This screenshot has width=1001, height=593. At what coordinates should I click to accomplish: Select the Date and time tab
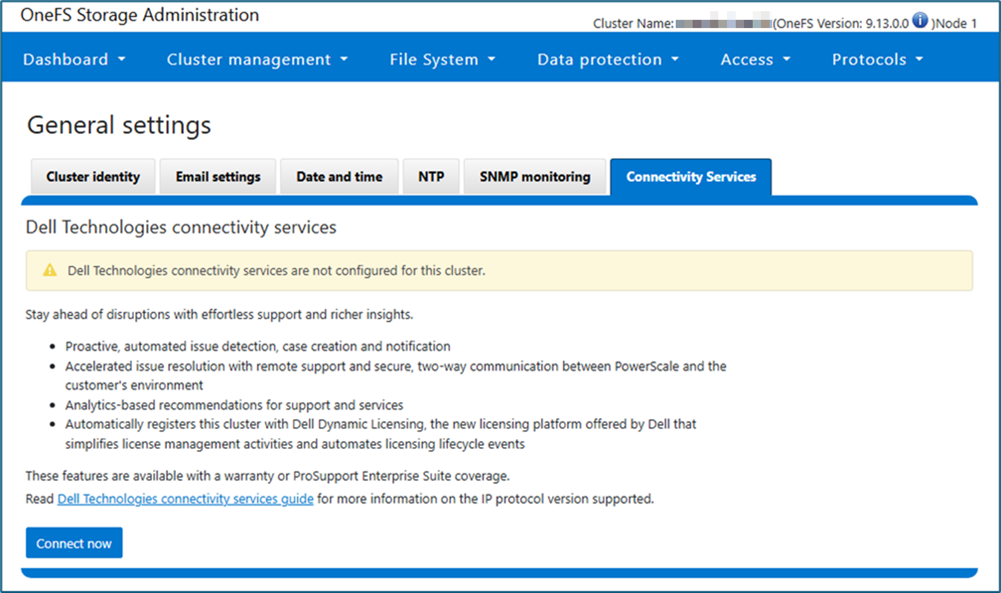[339, 177]
